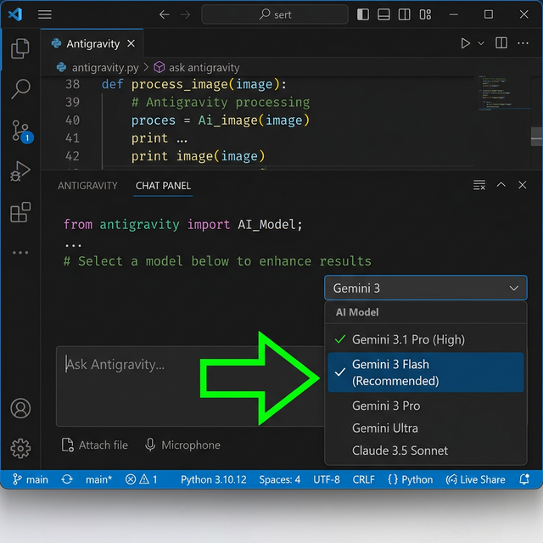Open the Extensions view

tap(20, 212)
